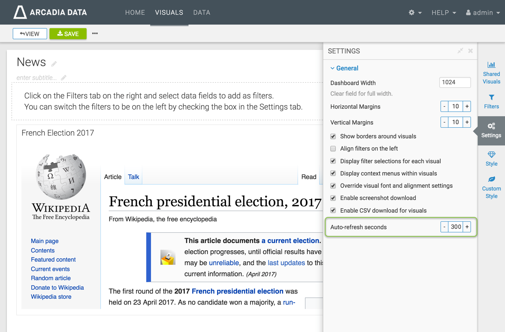
Task: Open the Custom Style leaf icon
Action: [491, 179]
